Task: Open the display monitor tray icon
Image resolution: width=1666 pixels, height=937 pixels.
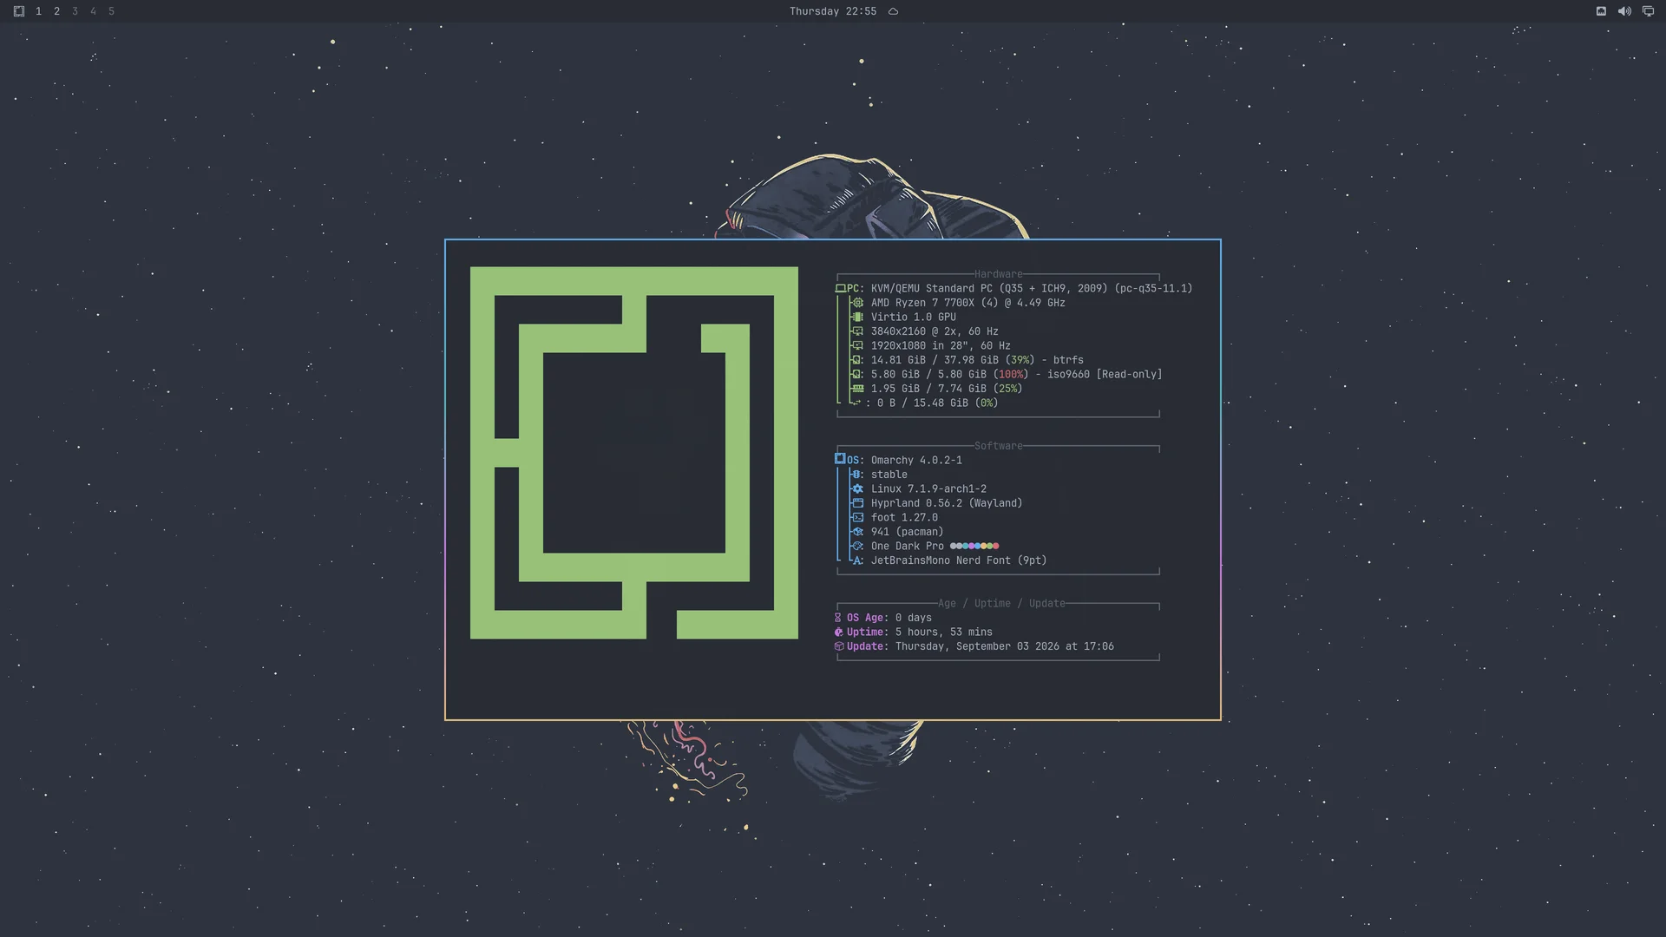Action: [x=1648, y=11]
